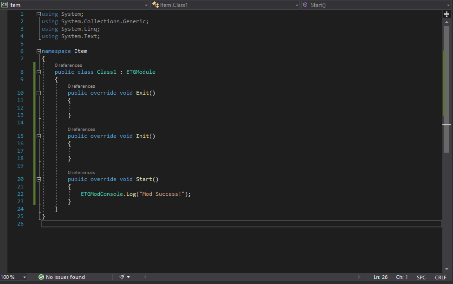The image size is (453, 284).
Task: Click the CRLF line ending indicator
Action: [440, 278]
